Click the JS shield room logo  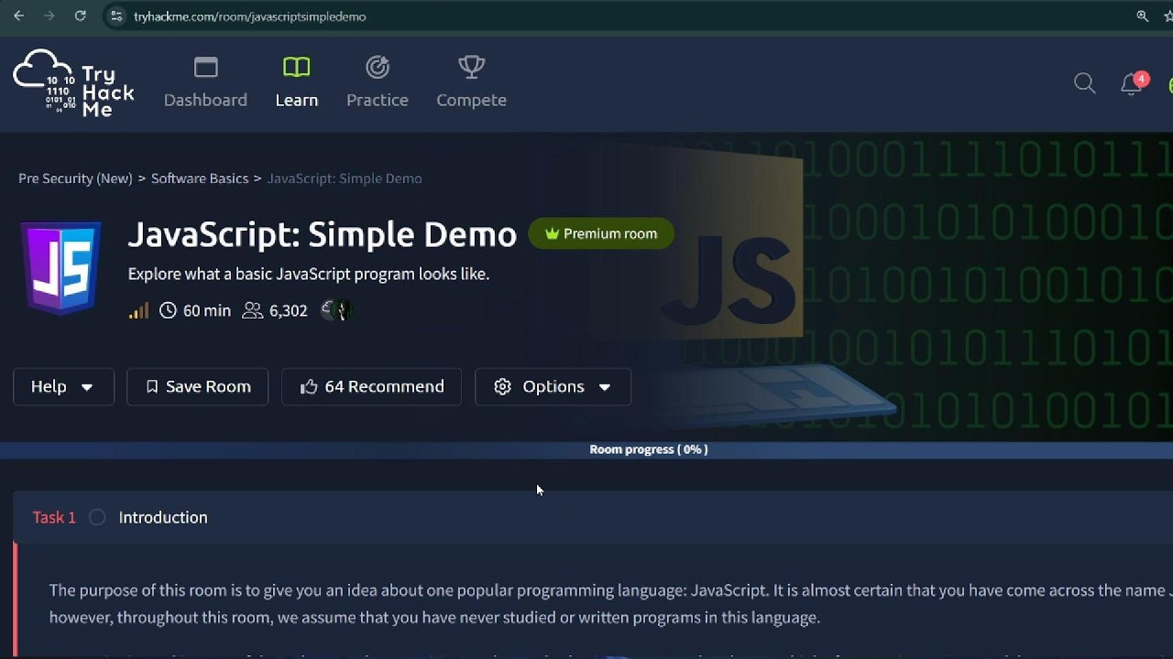click(x=61, y=267)
